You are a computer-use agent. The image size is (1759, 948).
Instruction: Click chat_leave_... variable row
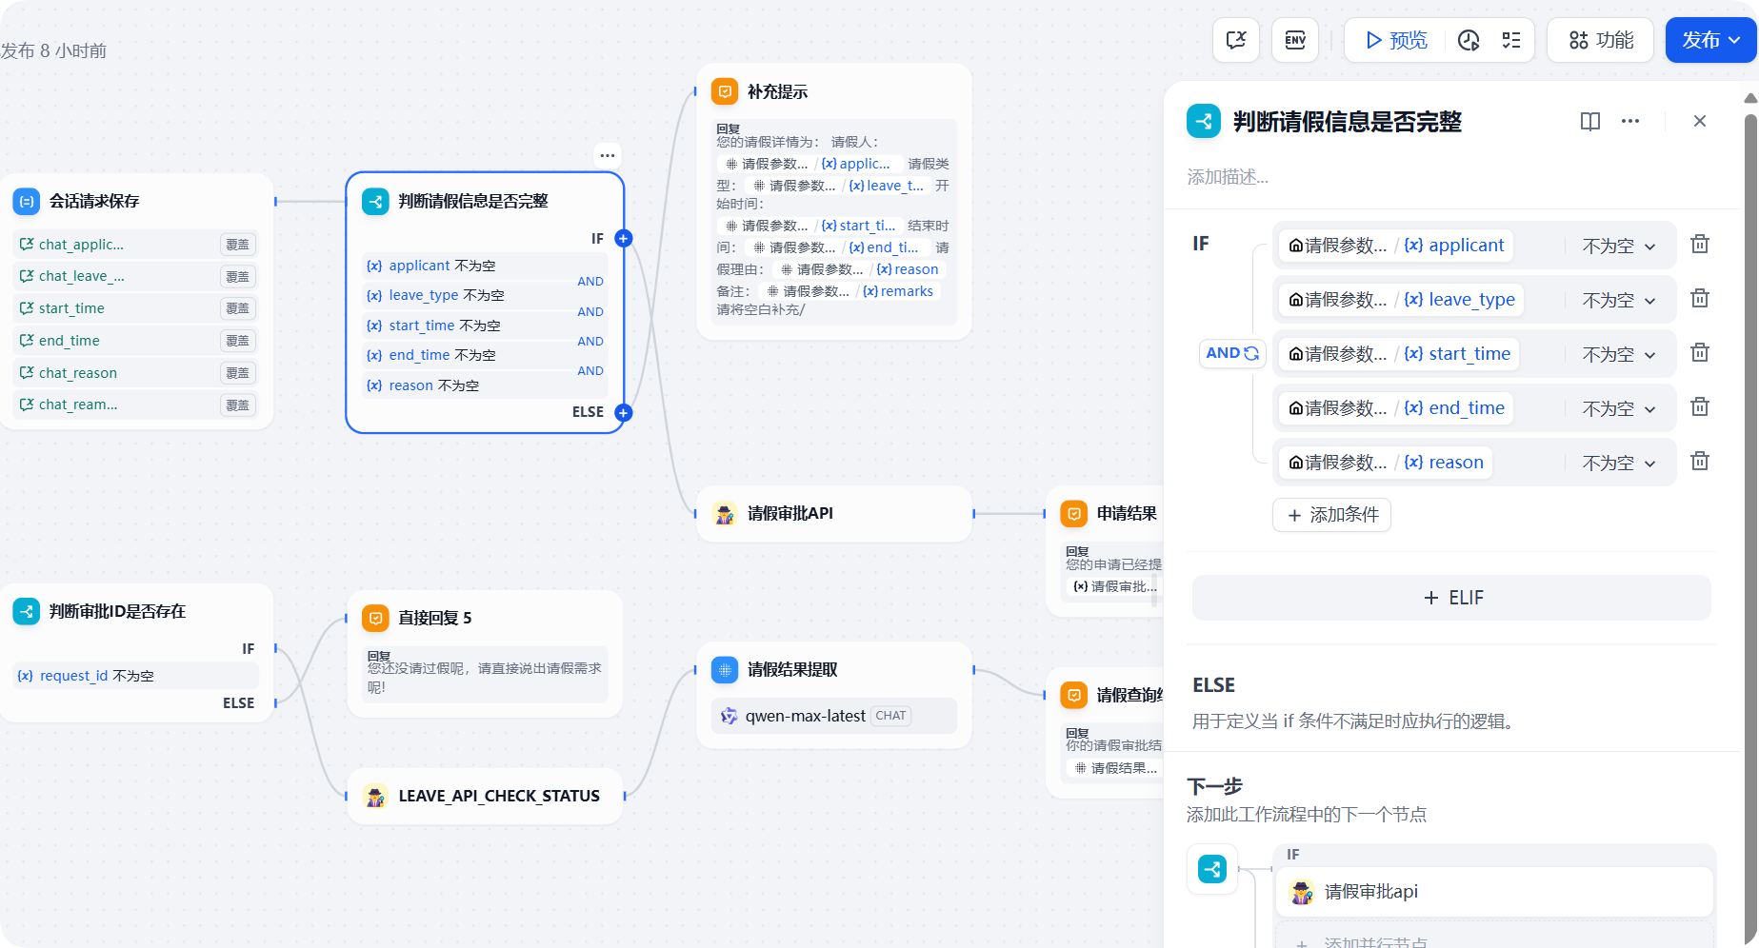(136, 277)
